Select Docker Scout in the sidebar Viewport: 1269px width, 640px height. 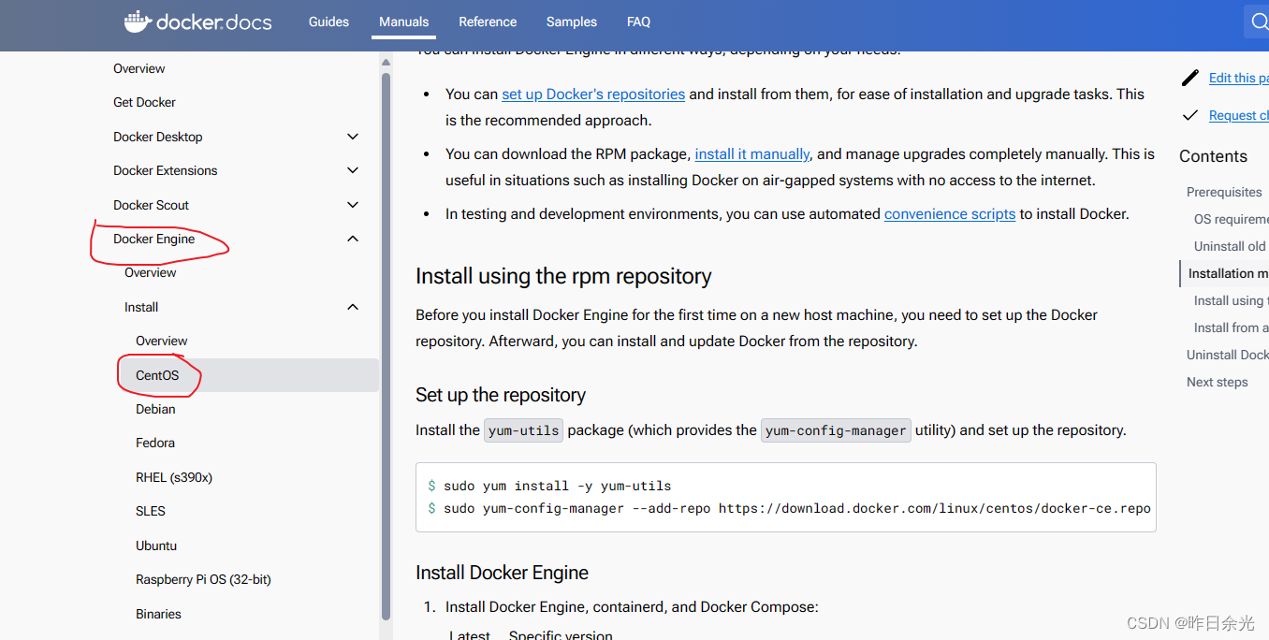[151, 205]
